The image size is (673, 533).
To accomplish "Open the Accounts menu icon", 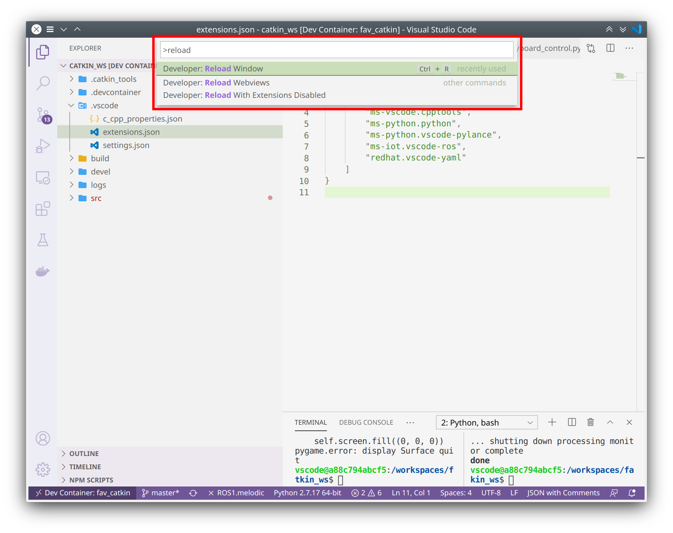I will pyautogui.click(x=43, y=438).
